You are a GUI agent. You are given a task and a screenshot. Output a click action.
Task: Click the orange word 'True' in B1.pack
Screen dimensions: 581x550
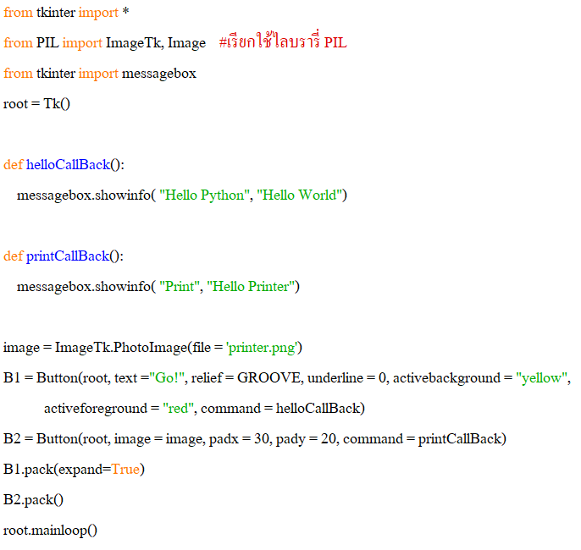125,470
